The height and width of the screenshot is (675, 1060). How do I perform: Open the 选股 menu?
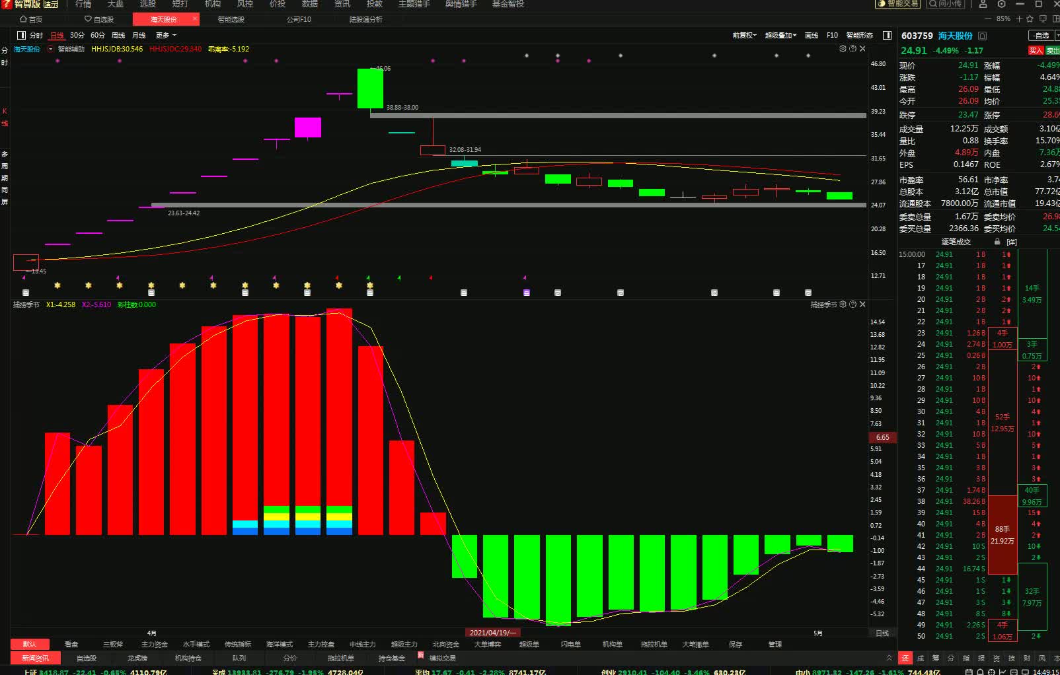pyautogui.click(x=148, y=4)
